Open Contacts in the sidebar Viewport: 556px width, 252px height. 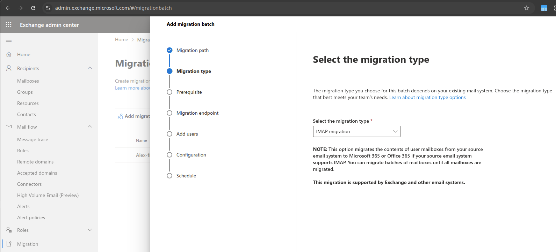[x=27, y=114]
